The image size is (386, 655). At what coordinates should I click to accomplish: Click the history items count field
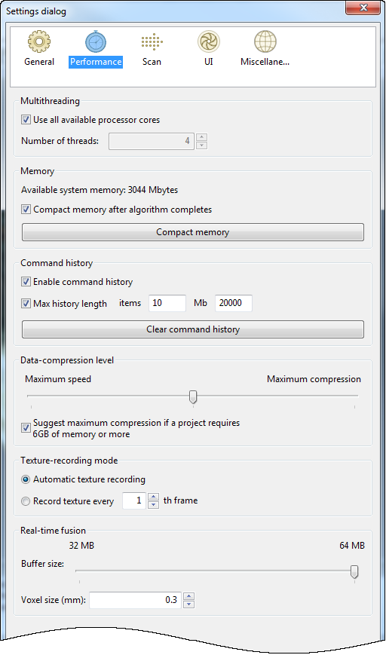coord(167,303)
